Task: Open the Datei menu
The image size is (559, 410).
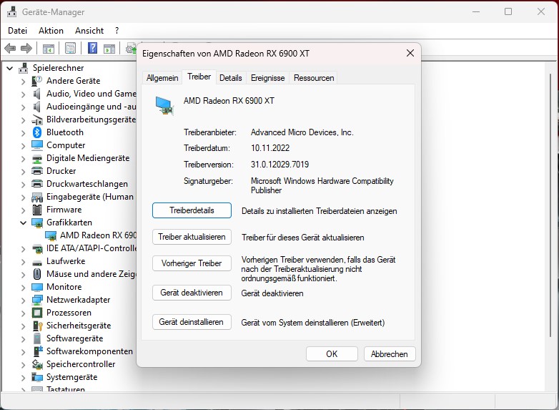Action: pos(17,31)
